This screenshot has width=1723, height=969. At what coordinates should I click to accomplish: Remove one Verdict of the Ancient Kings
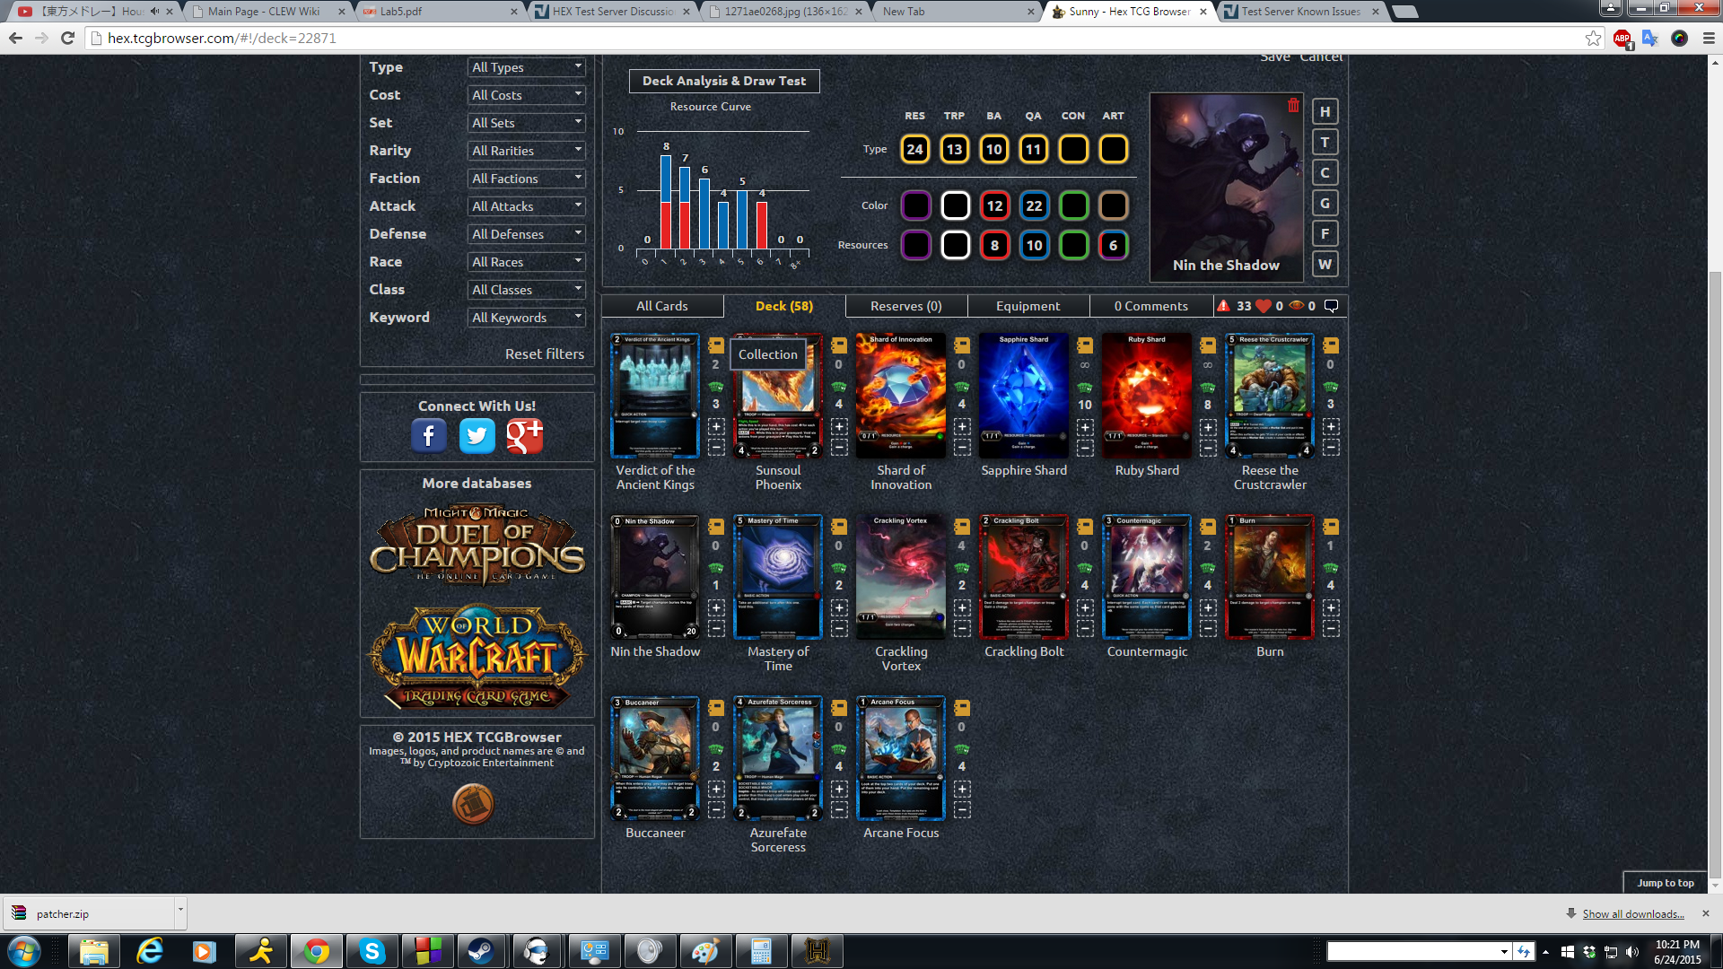click(x=716, y=447)
